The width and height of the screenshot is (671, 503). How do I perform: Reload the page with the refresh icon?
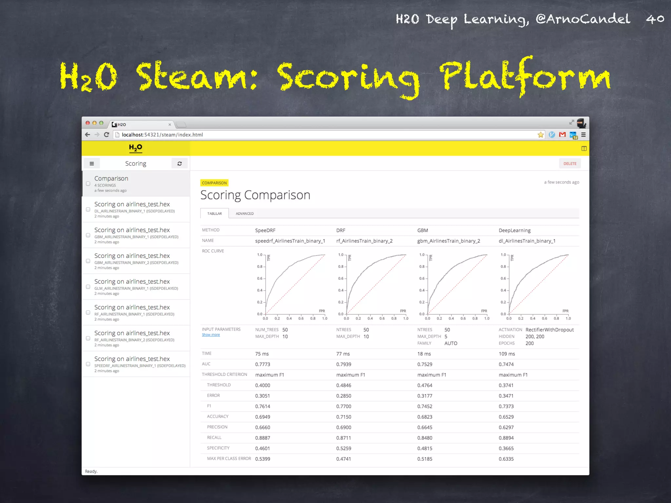[x=106, y=135]
